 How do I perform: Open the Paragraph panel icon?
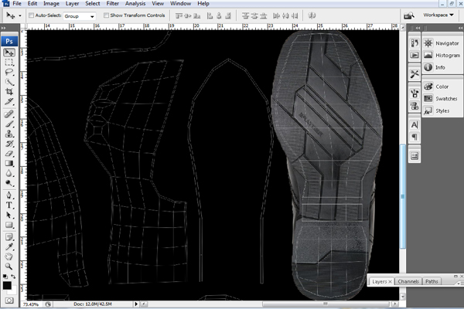click(415, 137)
